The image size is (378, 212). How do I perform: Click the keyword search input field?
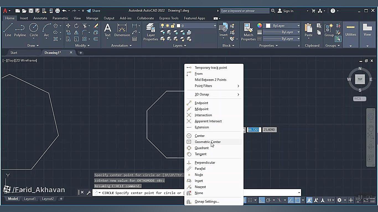point(244,11)
